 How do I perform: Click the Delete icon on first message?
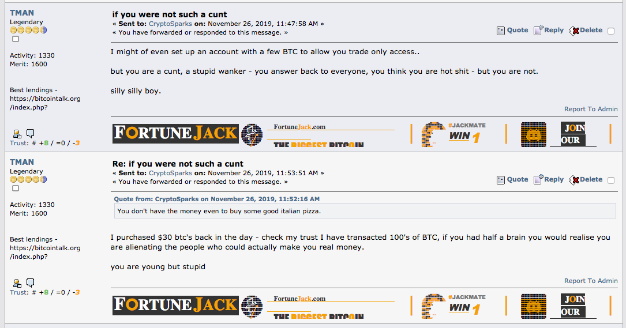[x=573, y=31]
